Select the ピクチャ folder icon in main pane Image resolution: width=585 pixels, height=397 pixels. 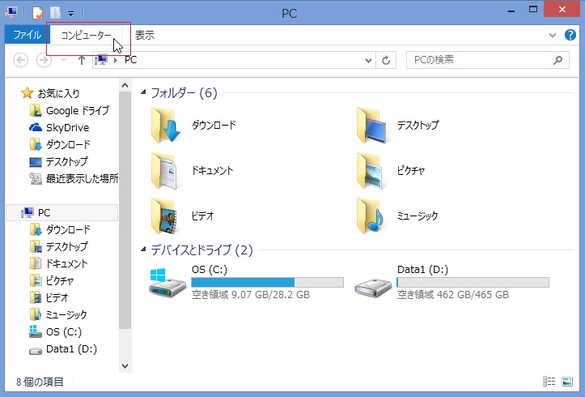tap(369, 171)
